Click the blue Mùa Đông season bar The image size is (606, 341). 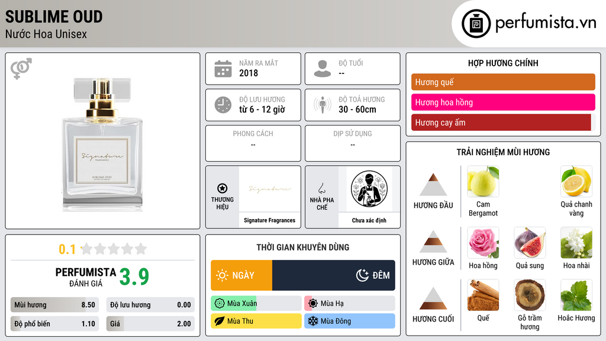pyautogui.click(x=349, y=321)
